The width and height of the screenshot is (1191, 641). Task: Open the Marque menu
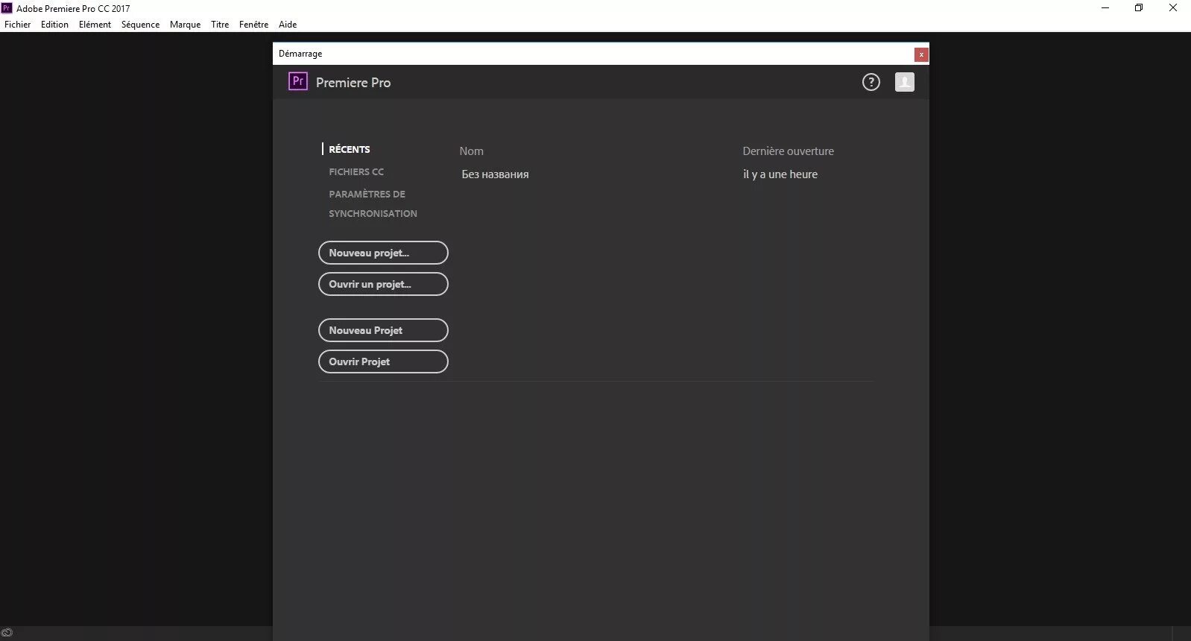(x=185, y=25)
